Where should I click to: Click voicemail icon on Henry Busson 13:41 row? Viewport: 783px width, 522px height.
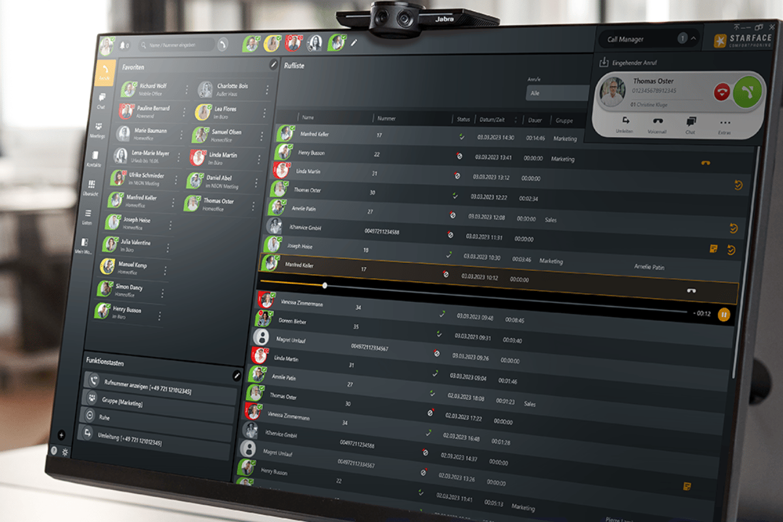coord(705,163)
